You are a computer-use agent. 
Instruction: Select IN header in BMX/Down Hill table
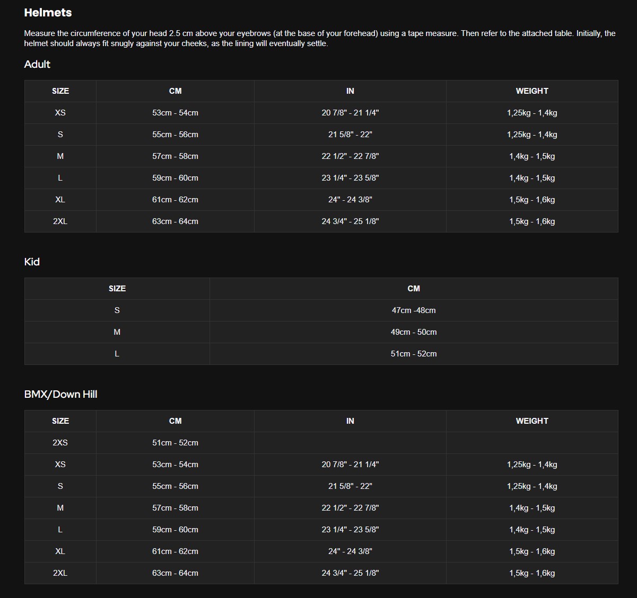(350, 421)
